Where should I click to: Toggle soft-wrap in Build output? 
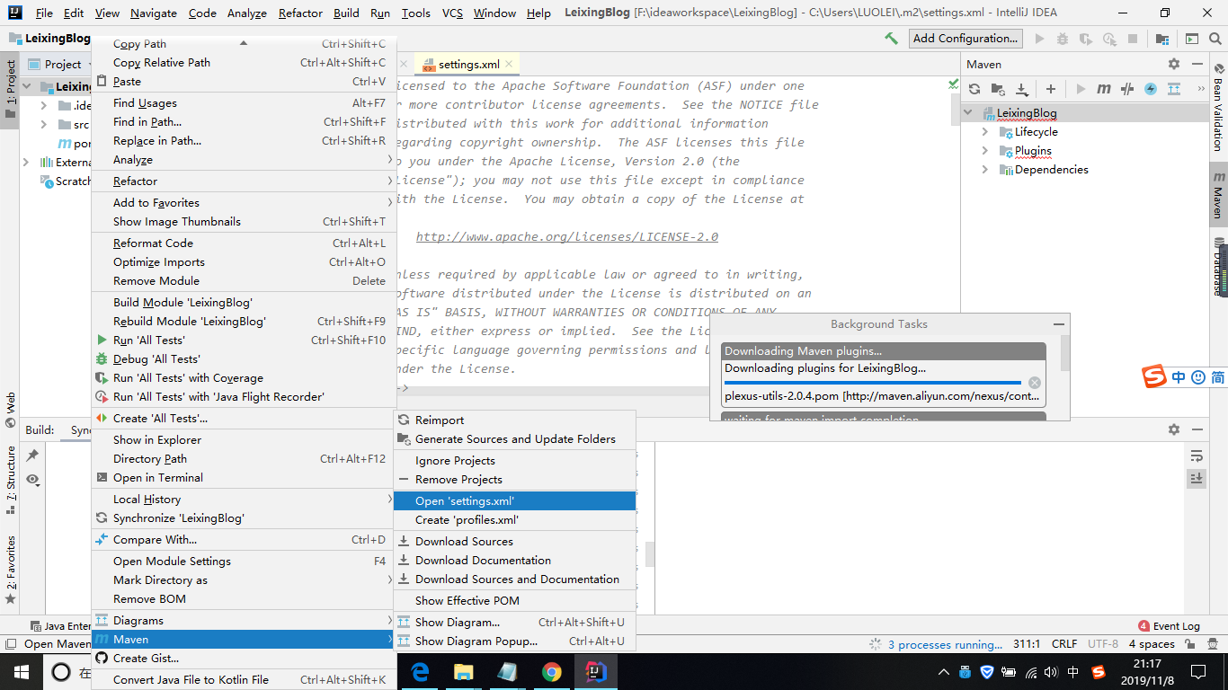point(1197,456)
